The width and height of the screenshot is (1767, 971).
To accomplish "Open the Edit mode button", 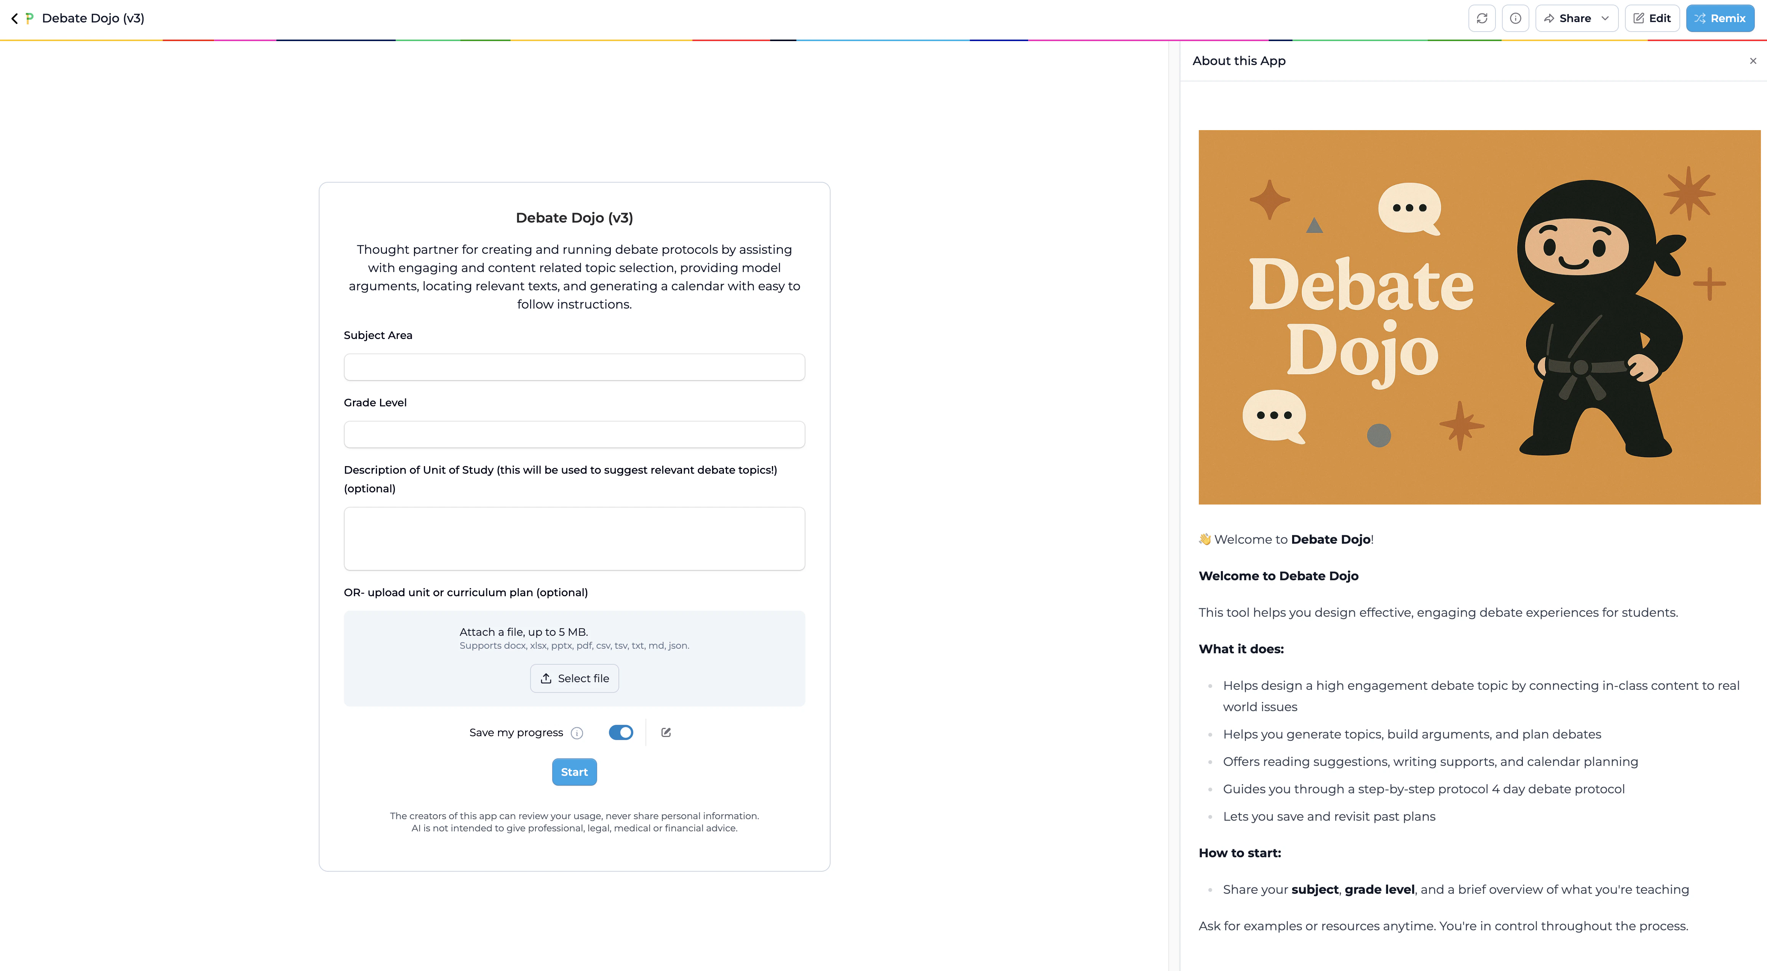I will click(1652, 19).
